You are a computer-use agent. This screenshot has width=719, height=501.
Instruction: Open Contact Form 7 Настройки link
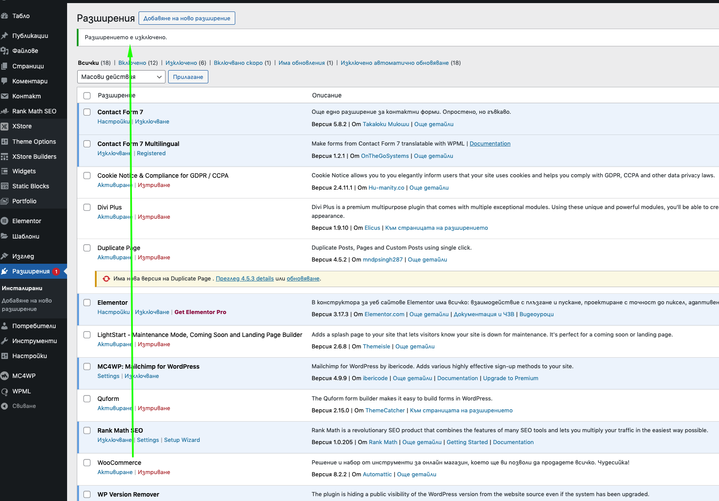tap(113, 122)
